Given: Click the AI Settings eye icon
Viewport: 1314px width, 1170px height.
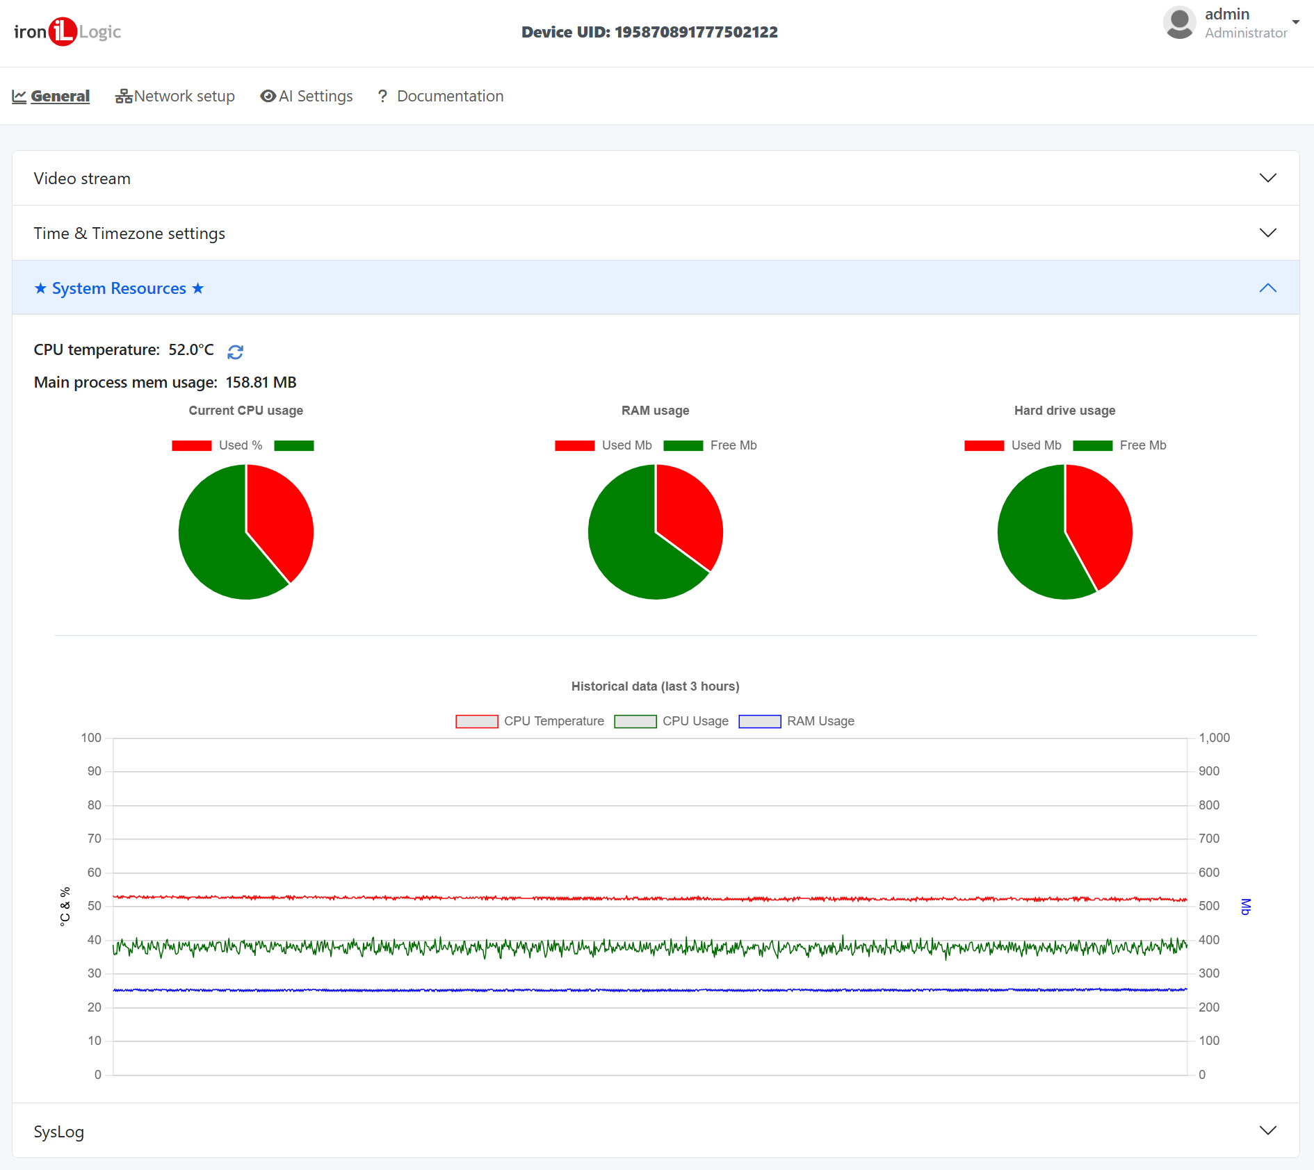Looking at the screenshot, I should [x=268, y=97].
